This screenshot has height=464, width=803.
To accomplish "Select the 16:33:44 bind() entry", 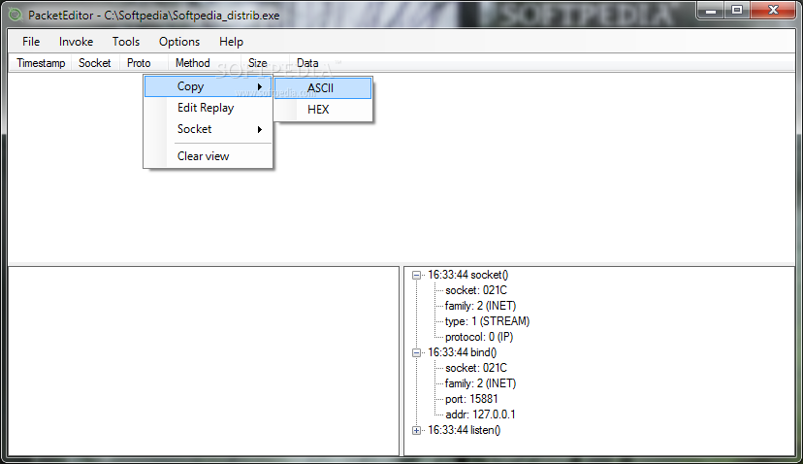I will (462, 352).
